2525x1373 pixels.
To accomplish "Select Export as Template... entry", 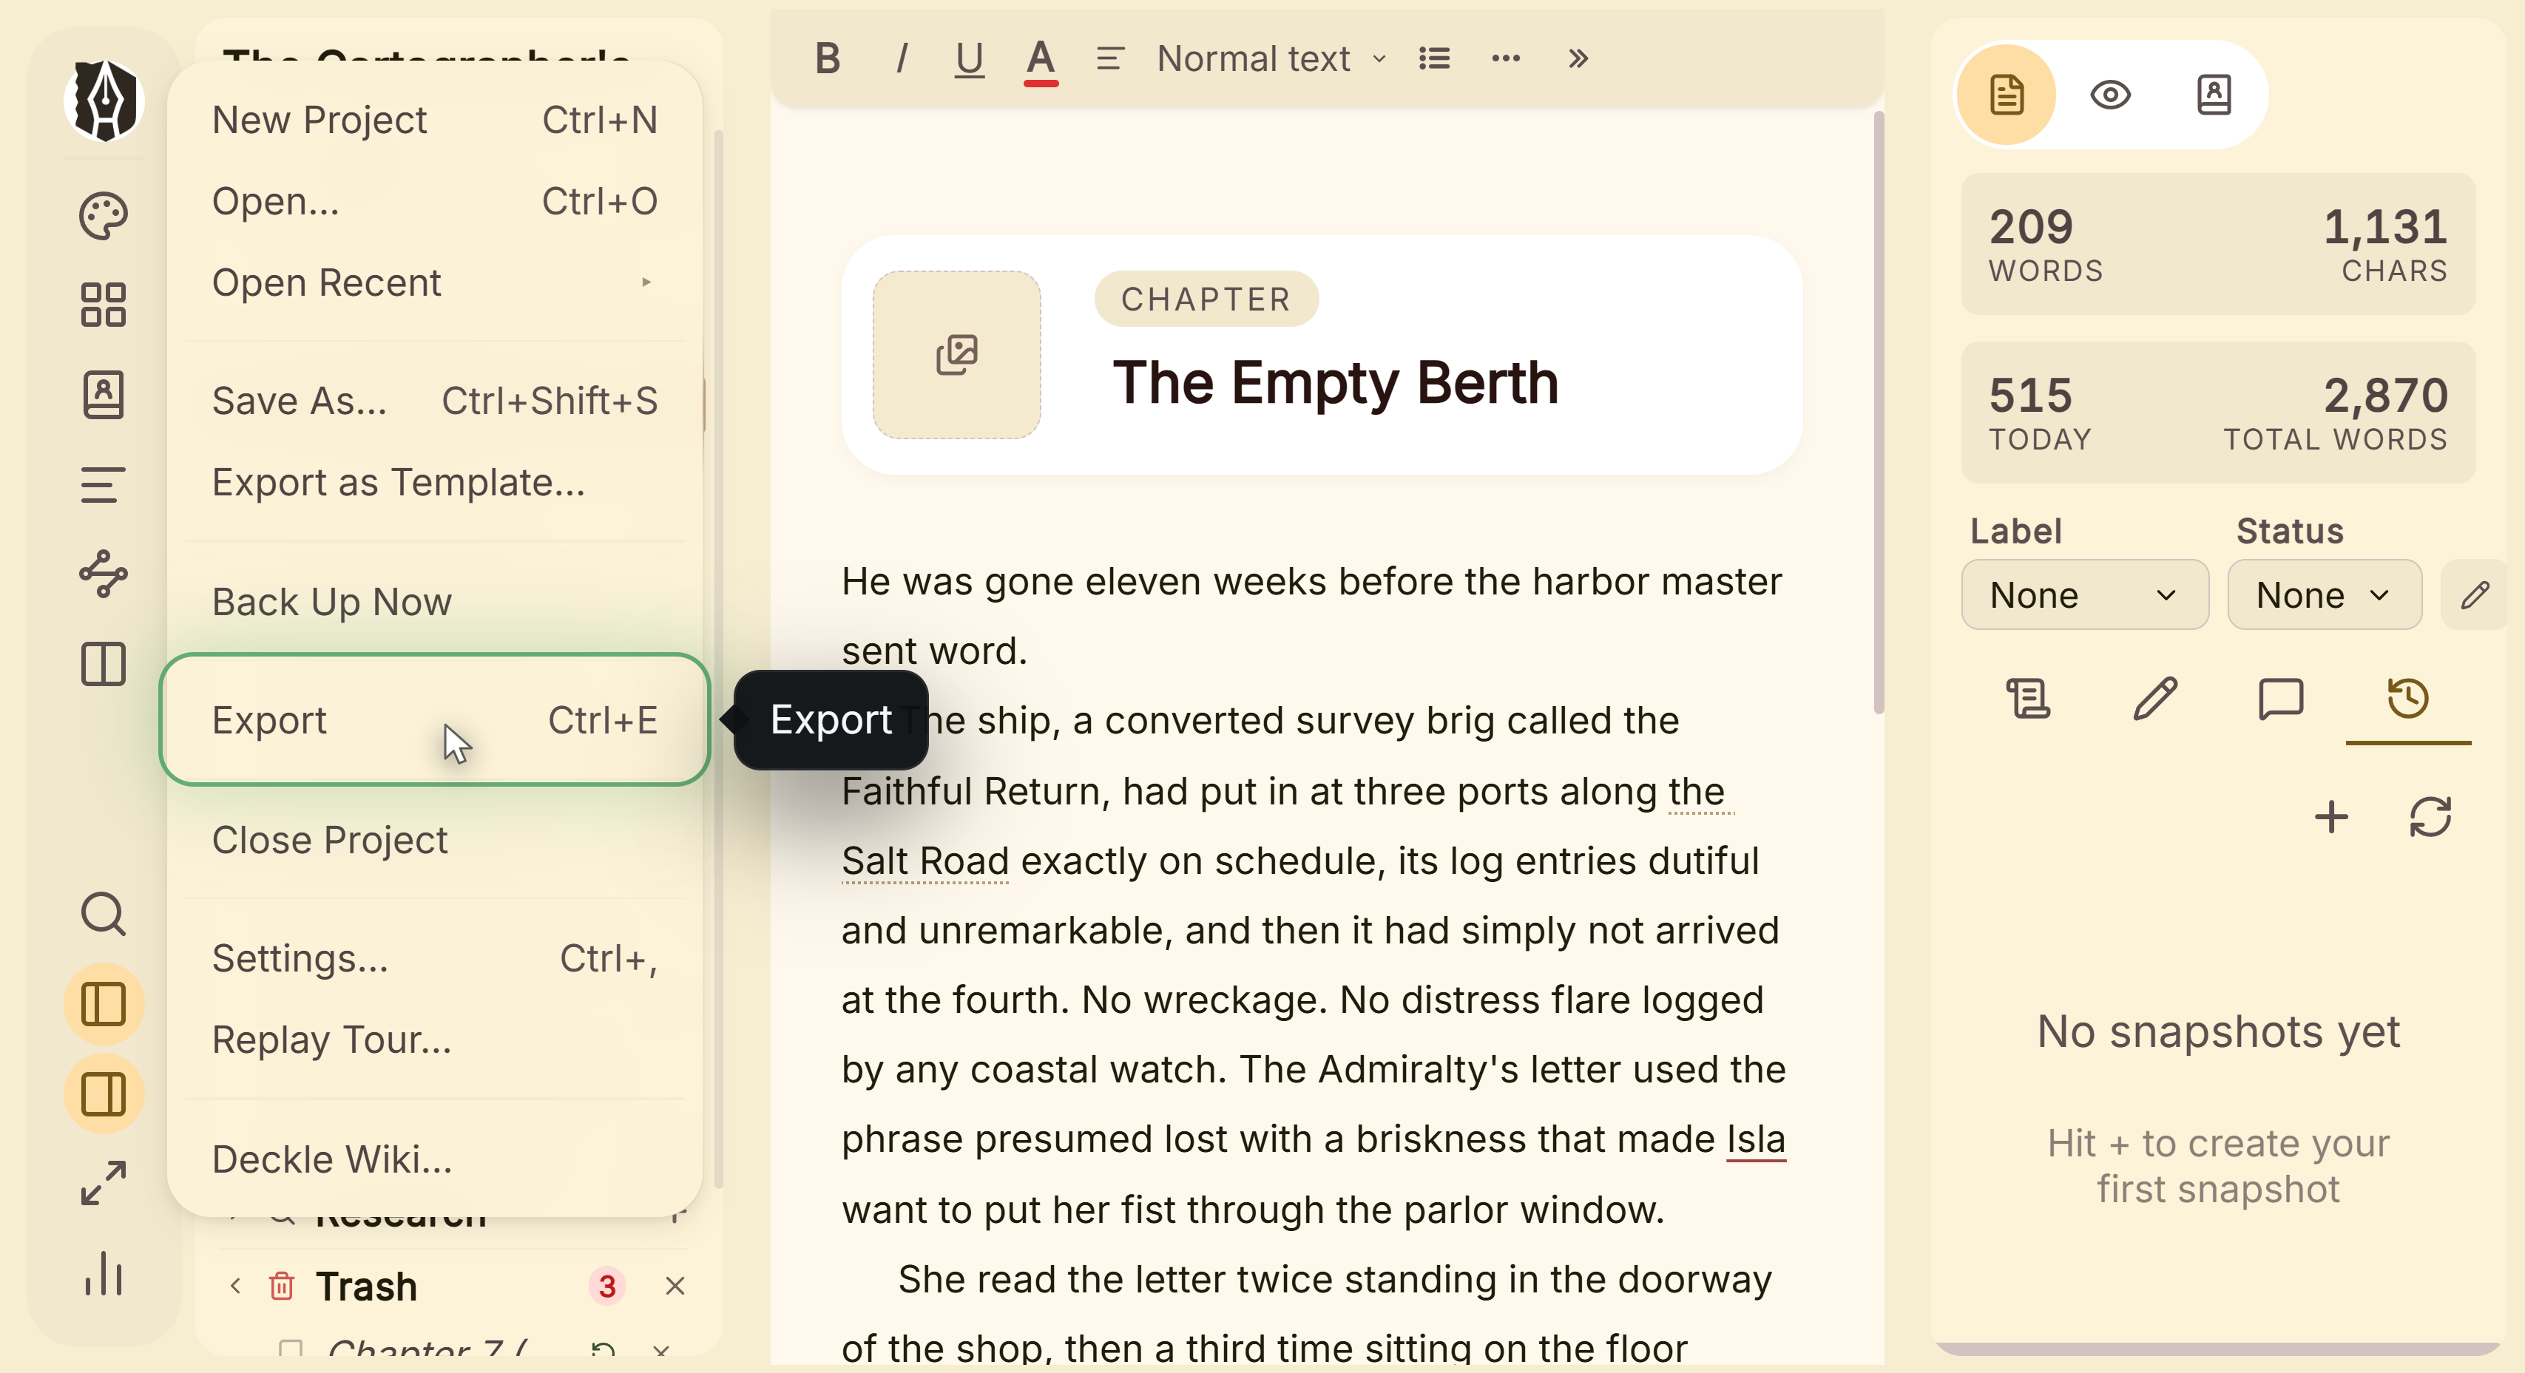I will click(x=434, y=482).
